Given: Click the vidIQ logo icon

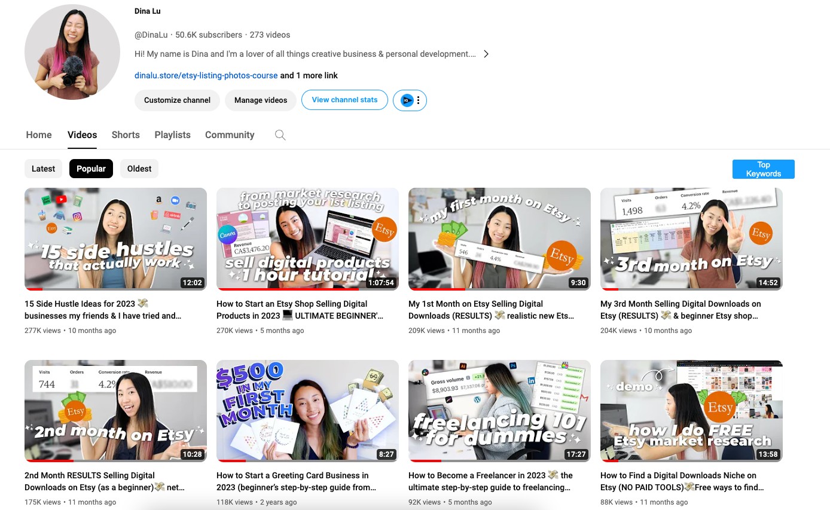Looking at the screenshot, I should pos(407,100).
